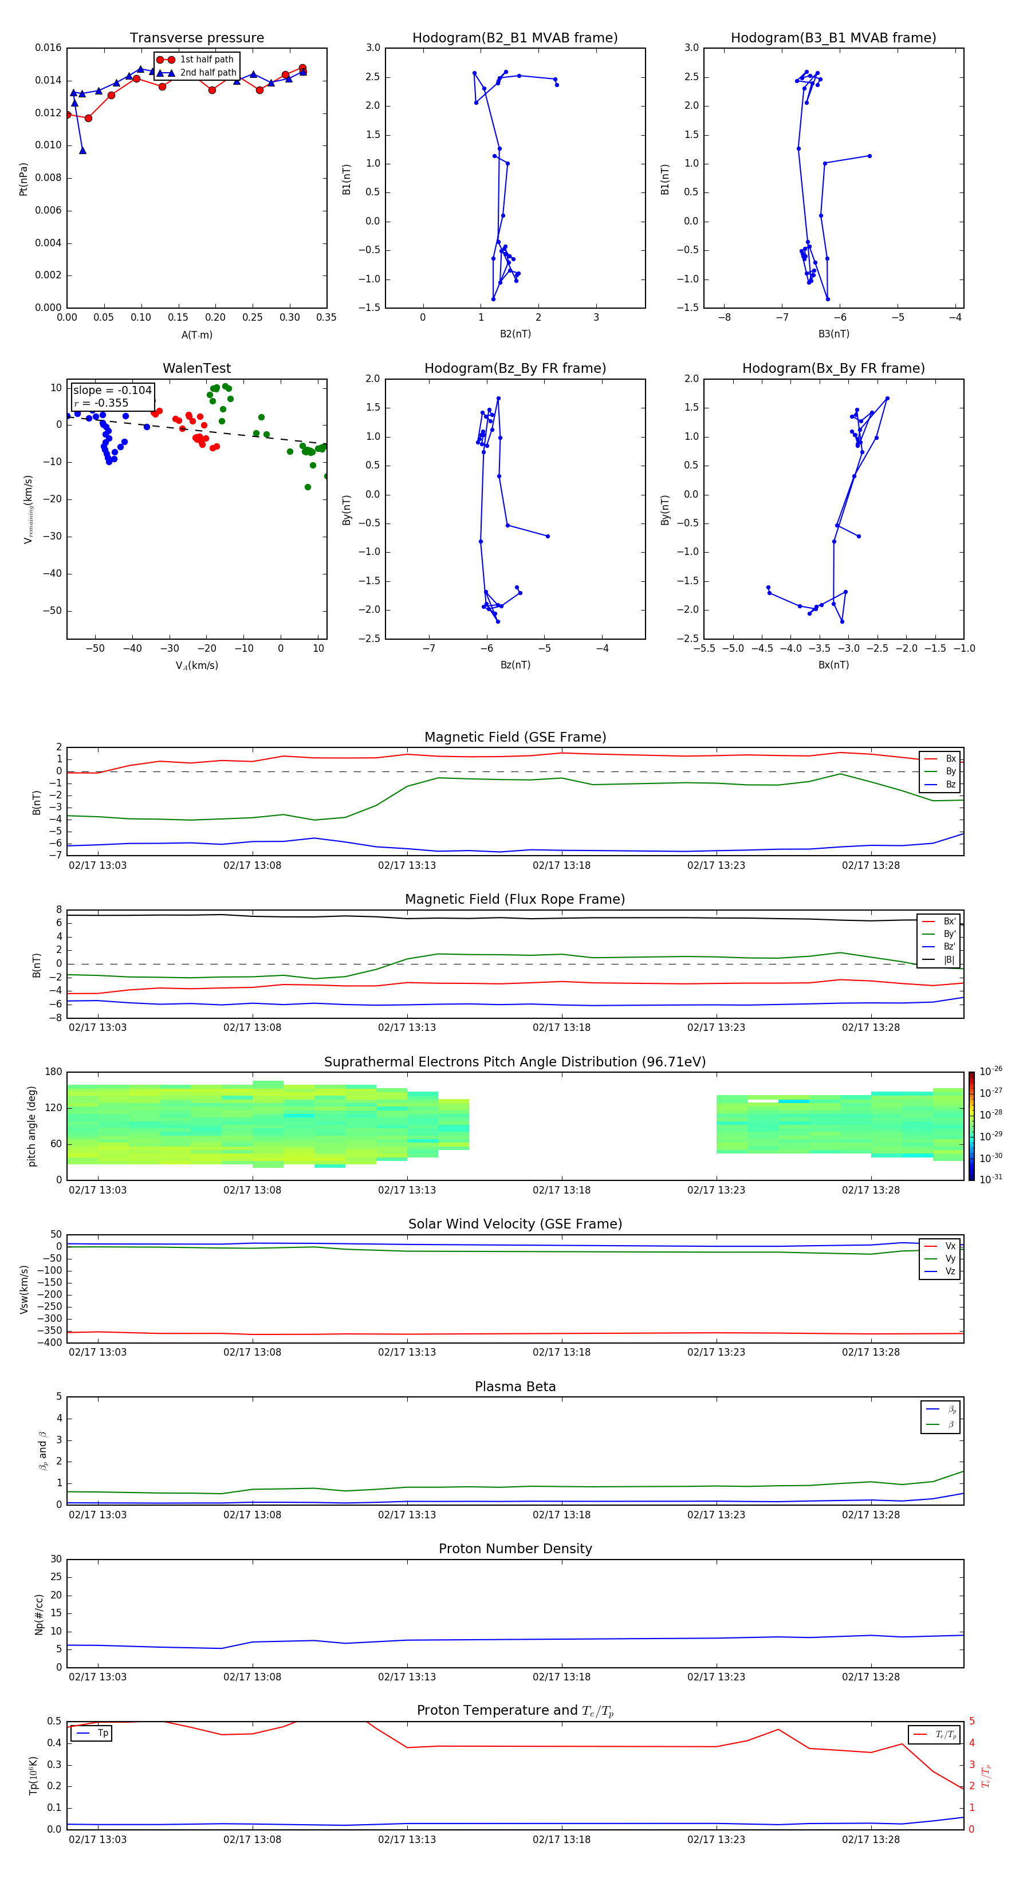
Task: Click '02/17 13:03' tick under Proton Number Density
Action: click(x=97, y=1677)
